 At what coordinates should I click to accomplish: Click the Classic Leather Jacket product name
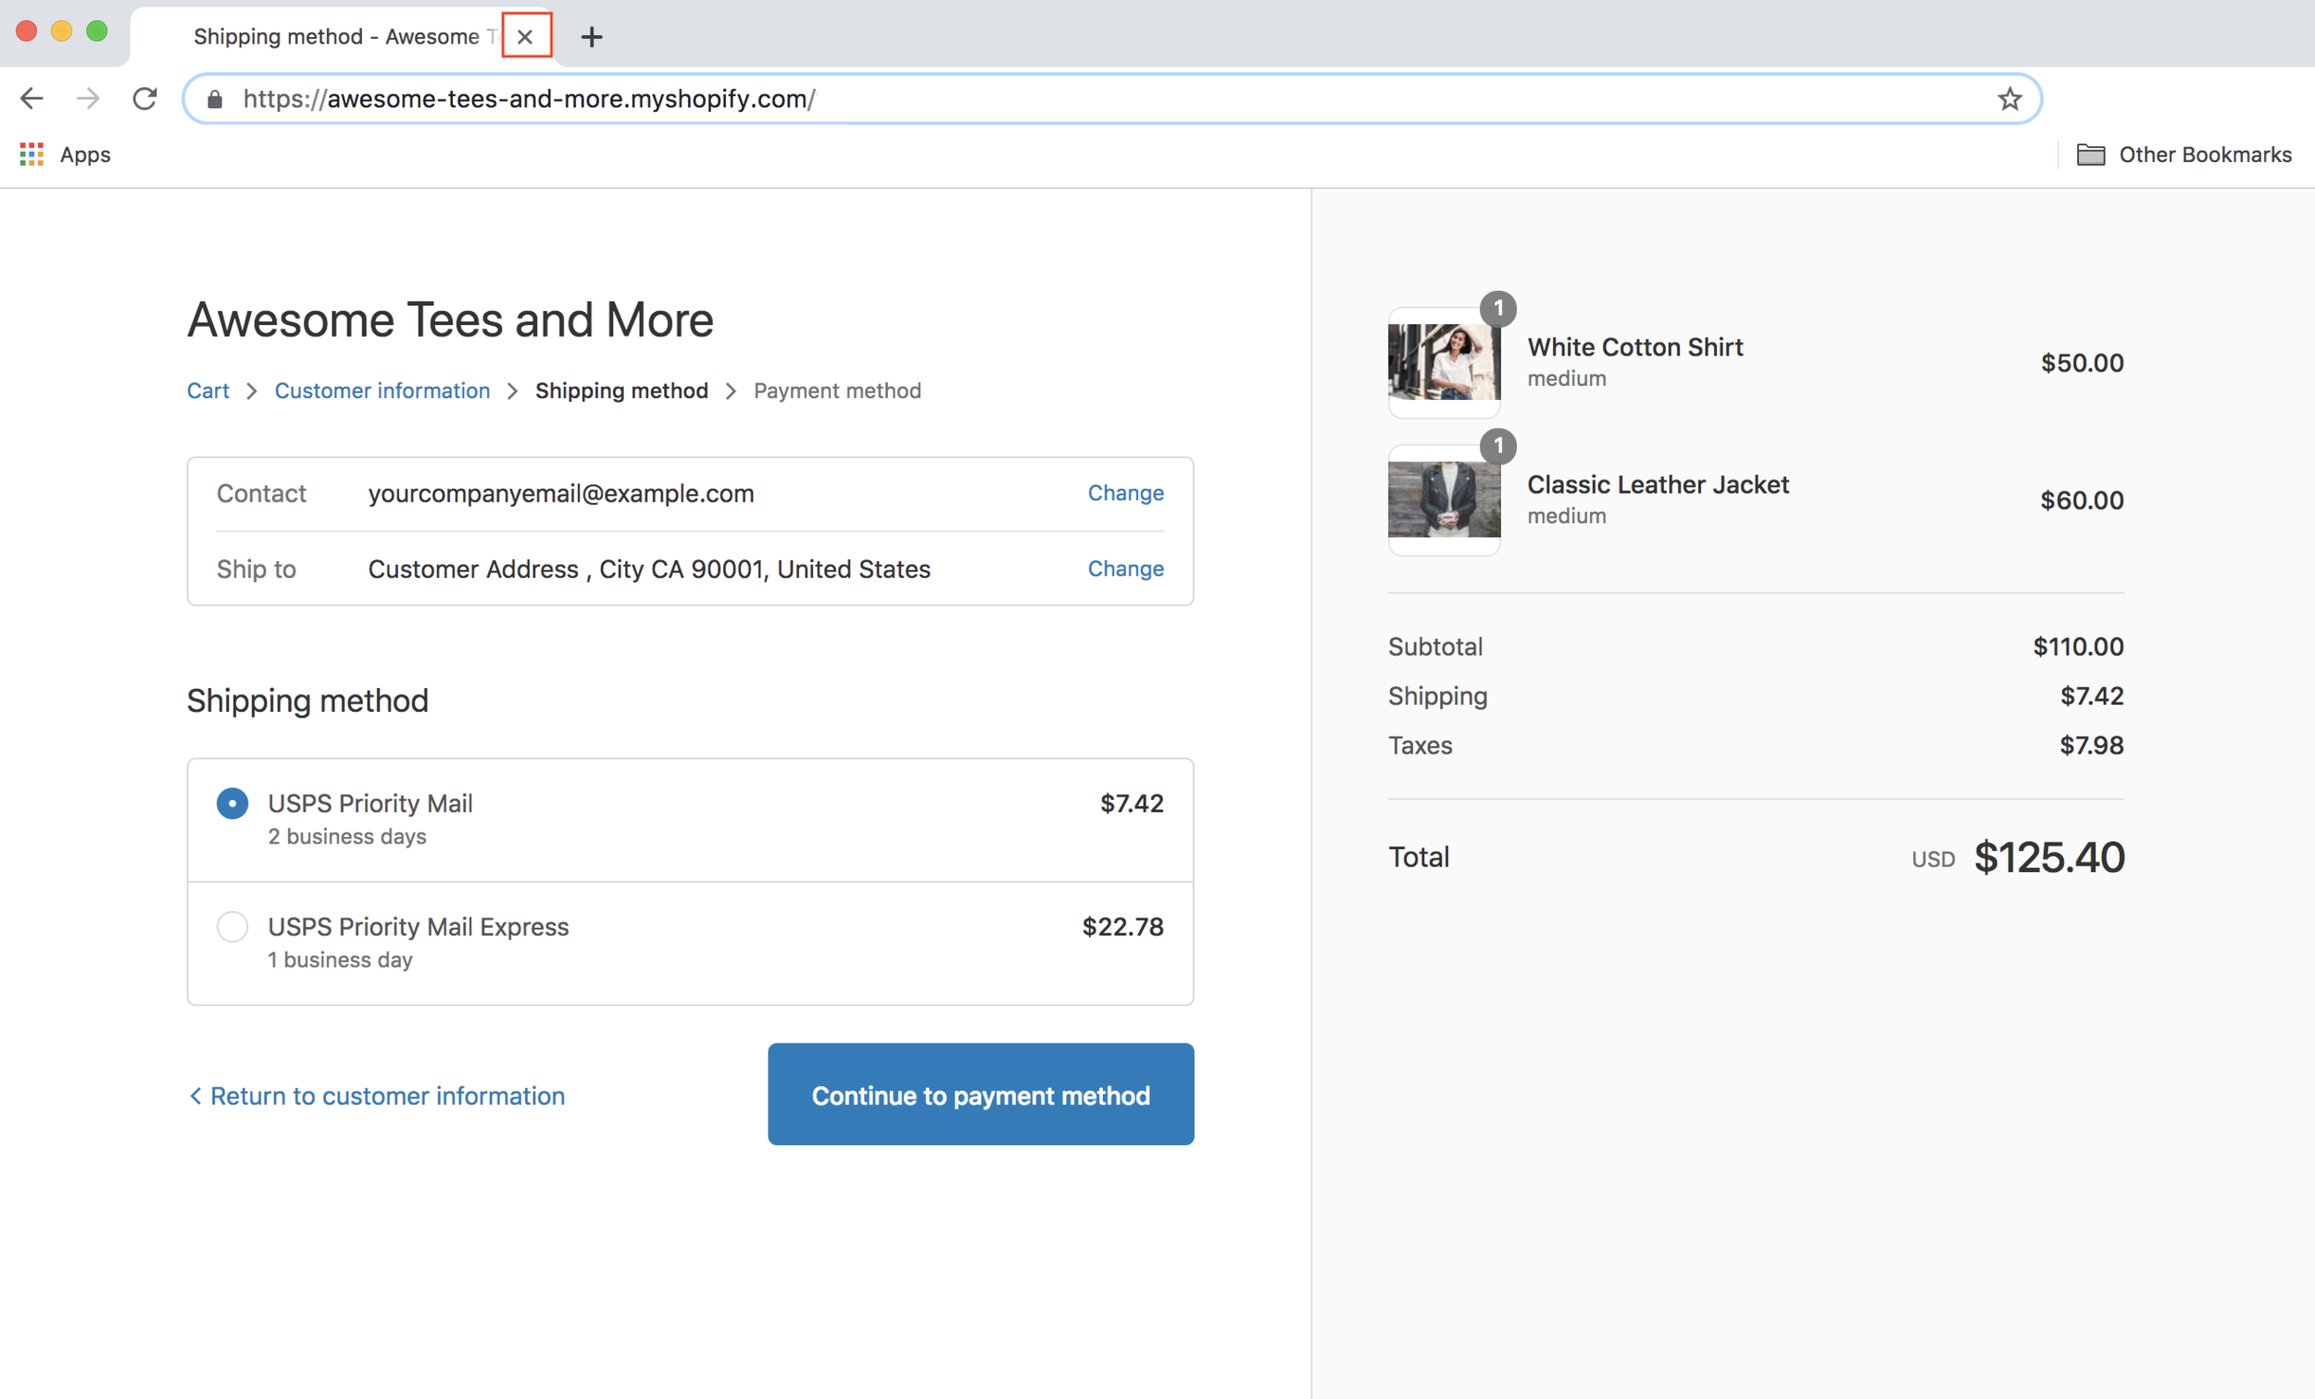coord(1658,485)
